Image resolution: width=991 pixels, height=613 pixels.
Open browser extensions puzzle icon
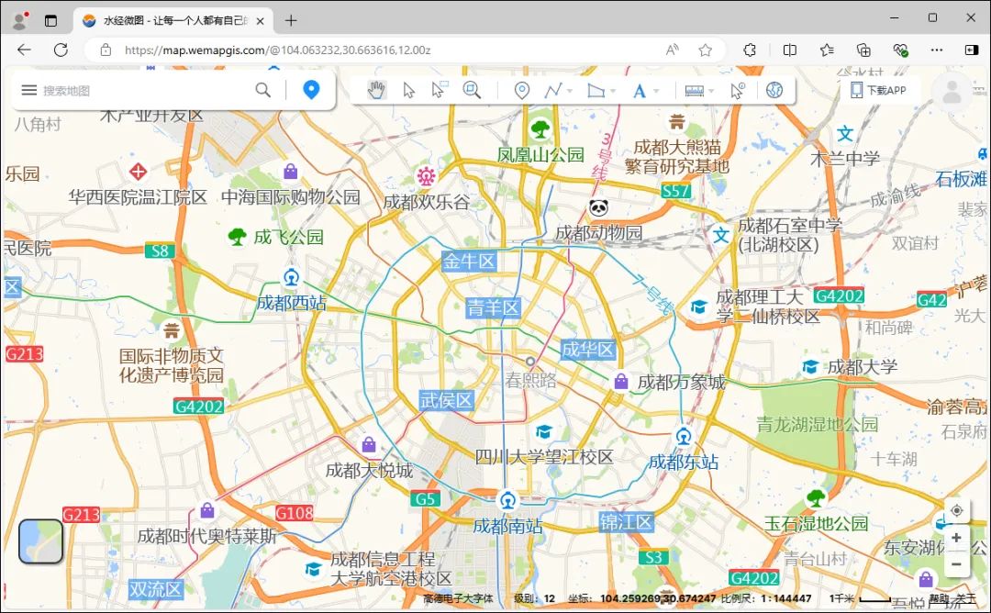pos(750,50)
